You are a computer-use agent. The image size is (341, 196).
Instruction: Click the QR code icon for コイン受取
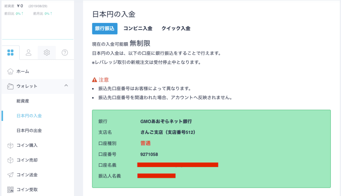tap(10, 189)
